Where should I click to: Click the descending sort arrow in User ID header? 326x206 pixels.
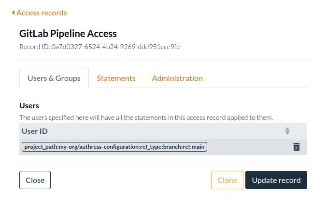point(287,133)
